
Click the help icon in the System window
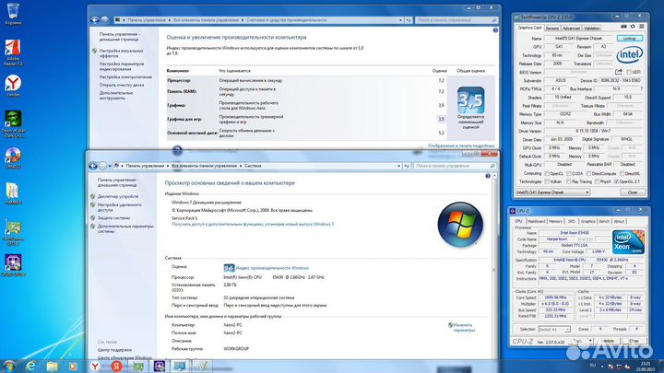488,176
